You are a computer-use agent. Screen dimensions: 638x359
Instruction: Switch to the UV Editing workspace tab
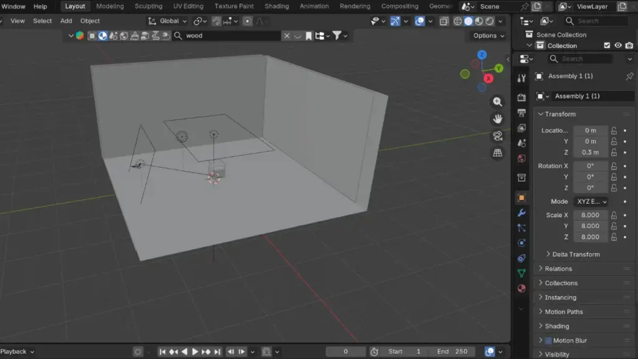point(188,6)
